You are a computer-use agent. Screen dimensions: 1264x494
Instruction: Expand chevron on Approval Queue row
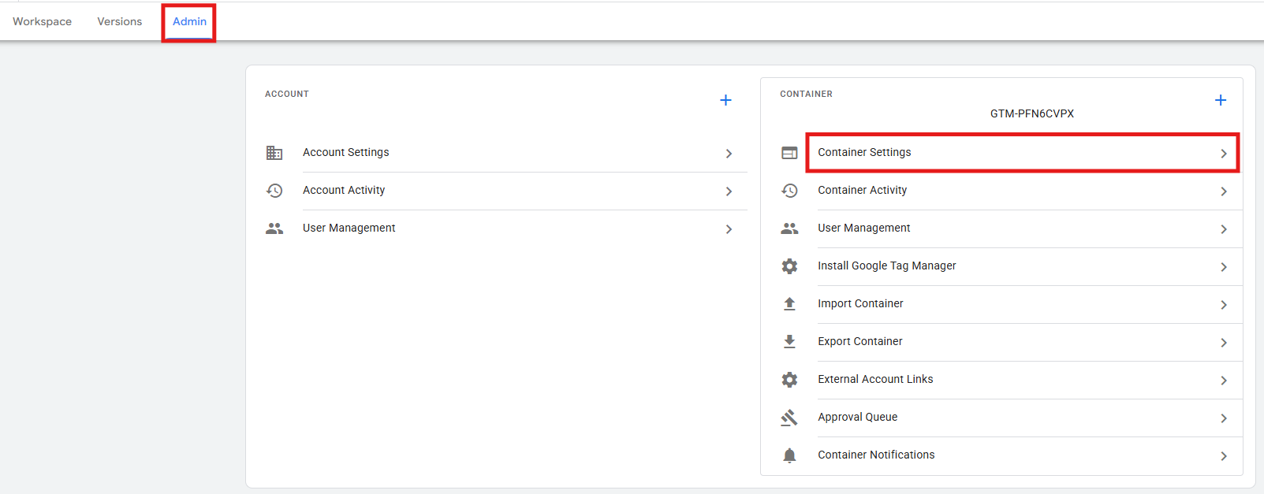click(x=1224, y=418)
